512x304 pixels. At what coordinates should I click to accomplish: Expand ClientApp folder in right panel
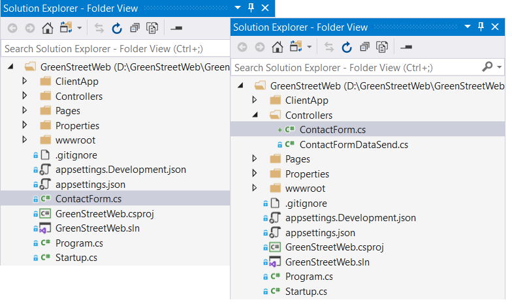click(255, 100)
